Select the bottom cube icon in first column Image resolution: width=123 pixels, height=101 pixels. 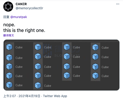pos(9,85)
